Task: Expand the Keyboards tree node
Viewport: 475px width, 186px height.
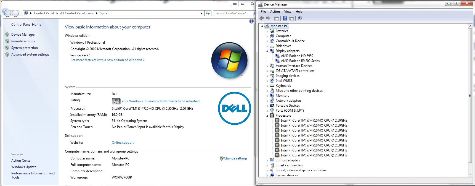Action: pyautogui.click(x=267, y=86)
